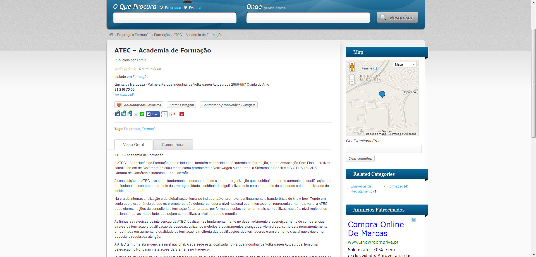
Task: Click the Empresas tag link
Action: (132, 129)
